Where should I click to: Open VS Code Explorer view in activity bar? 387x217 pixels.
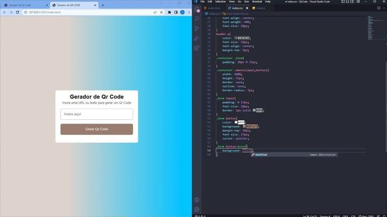click(x=197, y=10)
